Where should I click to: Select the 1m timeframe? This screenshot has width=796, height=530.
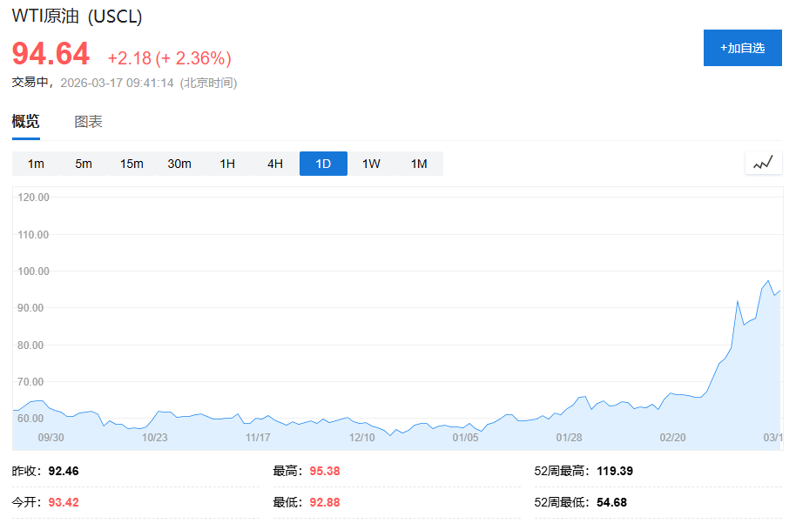[x=36, y=164]
